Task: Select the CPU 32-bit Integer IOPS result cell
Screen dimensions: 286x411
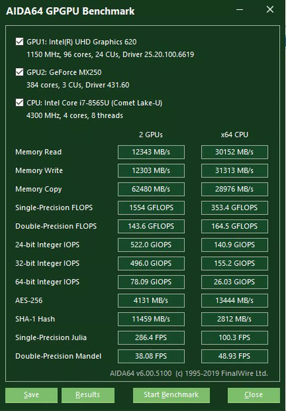Action: pyautogui.click(x=235, y=263)
